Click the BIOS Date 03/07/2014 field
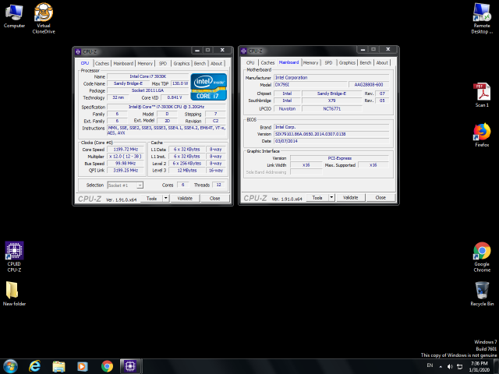 (331, 141)
